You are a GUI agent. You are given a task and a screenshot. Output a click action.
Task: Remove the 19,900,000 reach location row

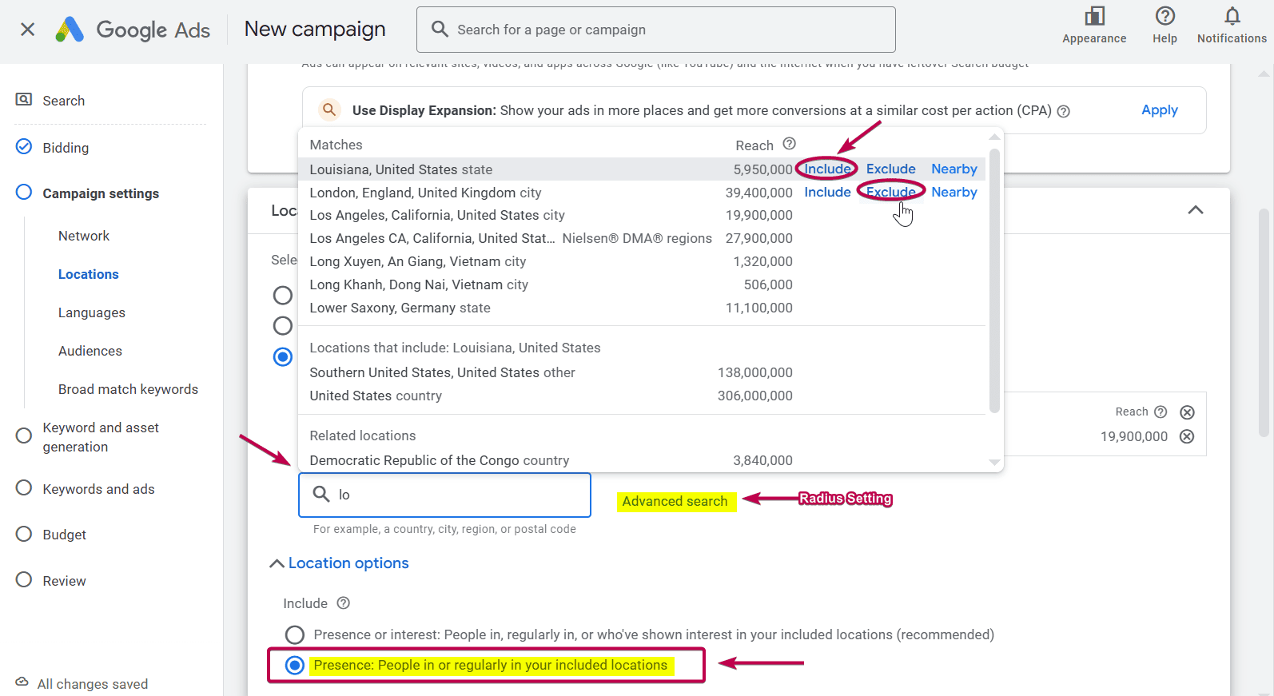1187,436
